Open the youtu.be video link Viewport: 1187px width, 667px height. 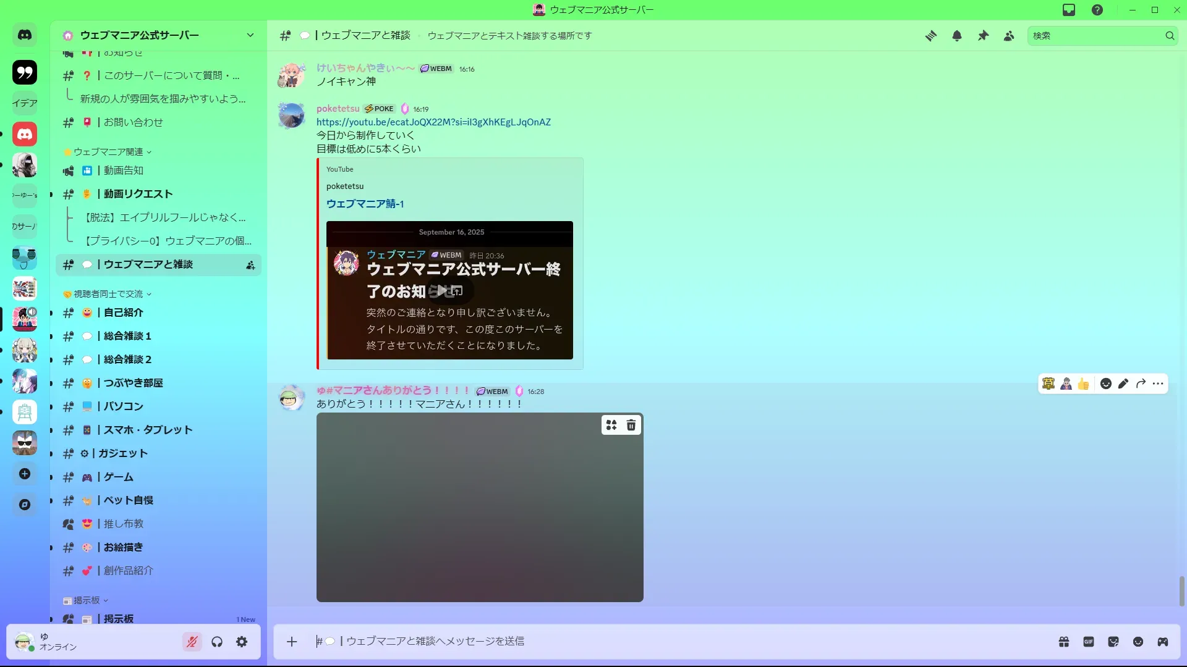point(433,122)
